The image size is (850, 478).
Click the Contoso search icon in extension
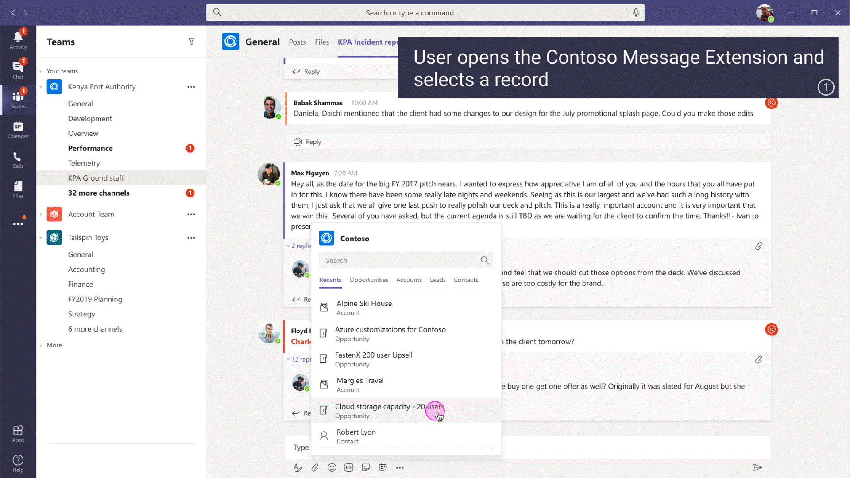click(x=485, y=260)
